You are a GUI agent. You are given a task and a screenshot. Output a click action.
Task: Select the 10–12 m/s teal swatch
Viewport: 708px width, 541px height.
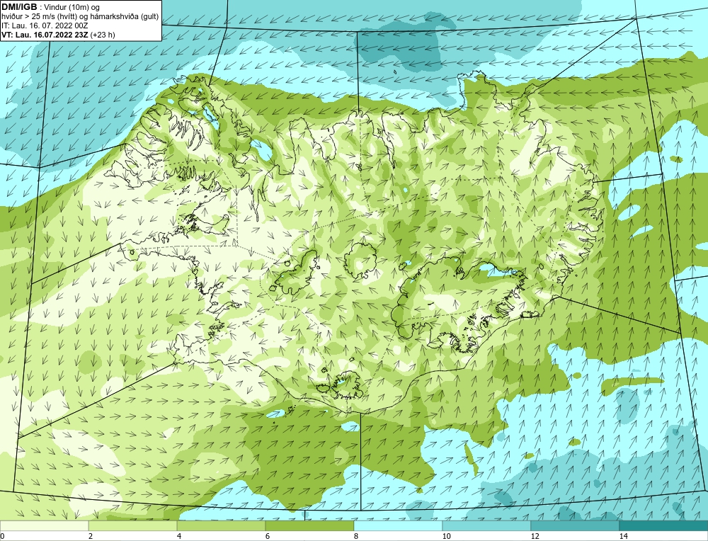[x=487, y=526]
